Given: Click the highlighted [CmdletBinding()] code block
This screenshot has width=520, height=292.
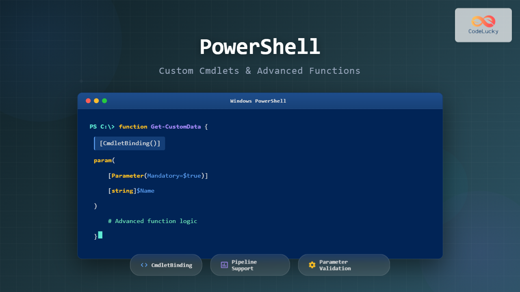Looking at the screenshot, I should (x=130, y=144).
